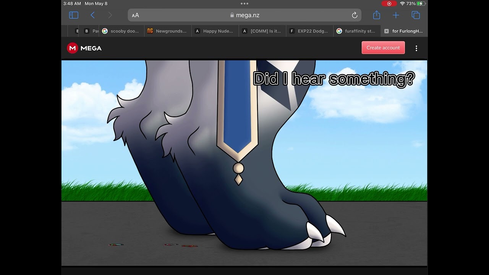Open a new tab with plus icon
This screenshot has width=489, height=275.
tap(396, 15)
